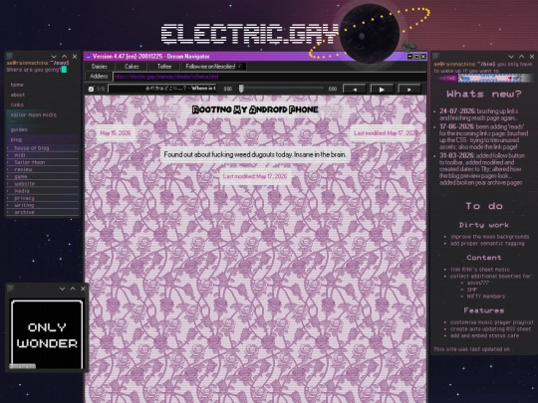Open guides in the navigation menu
Image resolution: width=538 pixels, height=403 pixels.
click(19, 129)
